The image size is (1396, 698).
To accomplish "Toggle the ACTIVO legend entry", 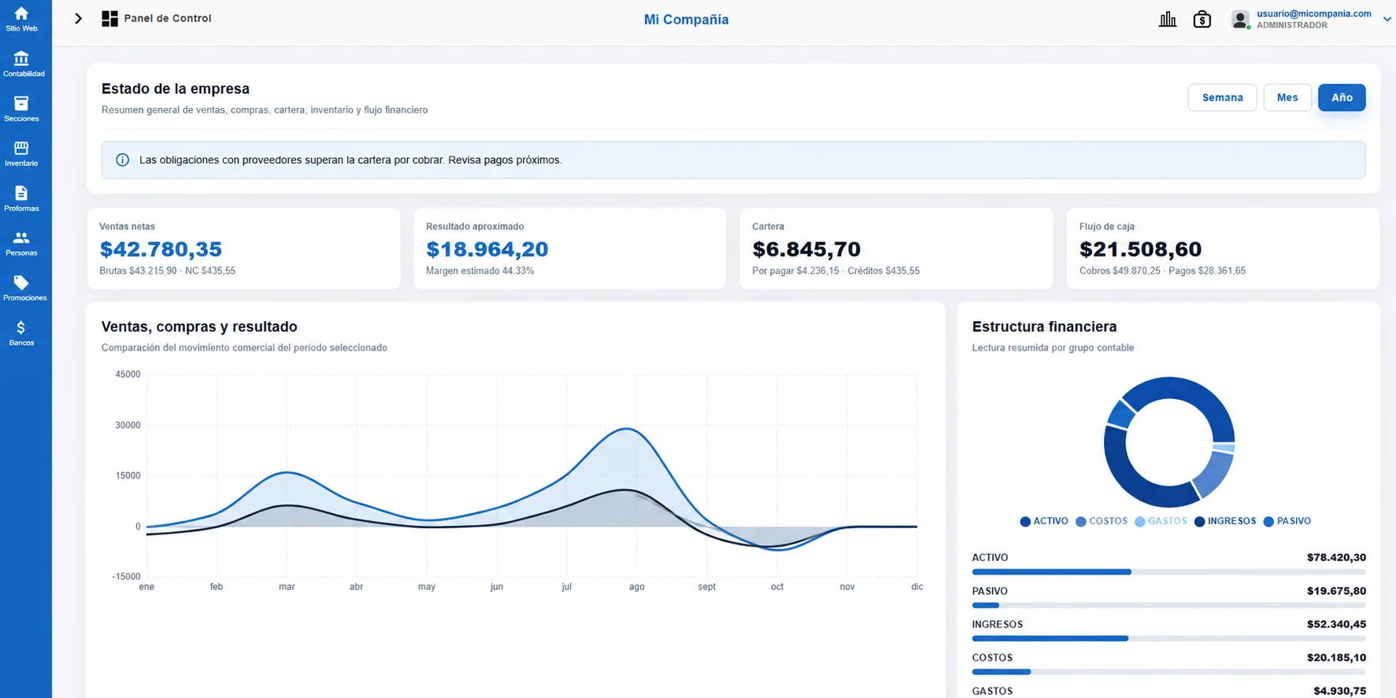I will (1044, 521).
